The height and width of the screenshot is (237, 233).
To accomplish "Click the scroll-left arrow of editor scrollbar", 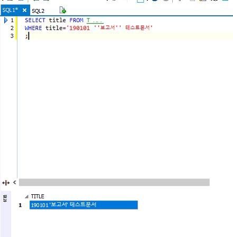I will pos(15,183).
